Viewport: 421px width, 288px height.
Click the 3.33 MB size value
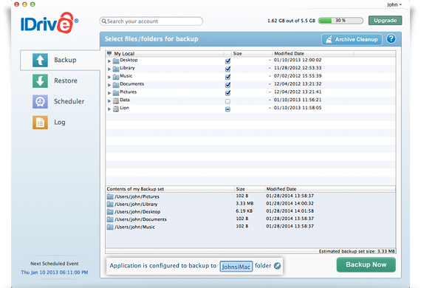[244, 204]
